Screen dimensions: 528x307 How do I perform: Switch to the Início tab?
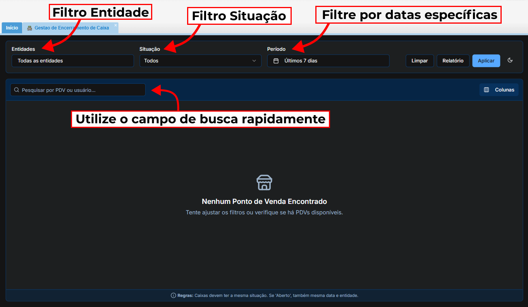(12, 28)
